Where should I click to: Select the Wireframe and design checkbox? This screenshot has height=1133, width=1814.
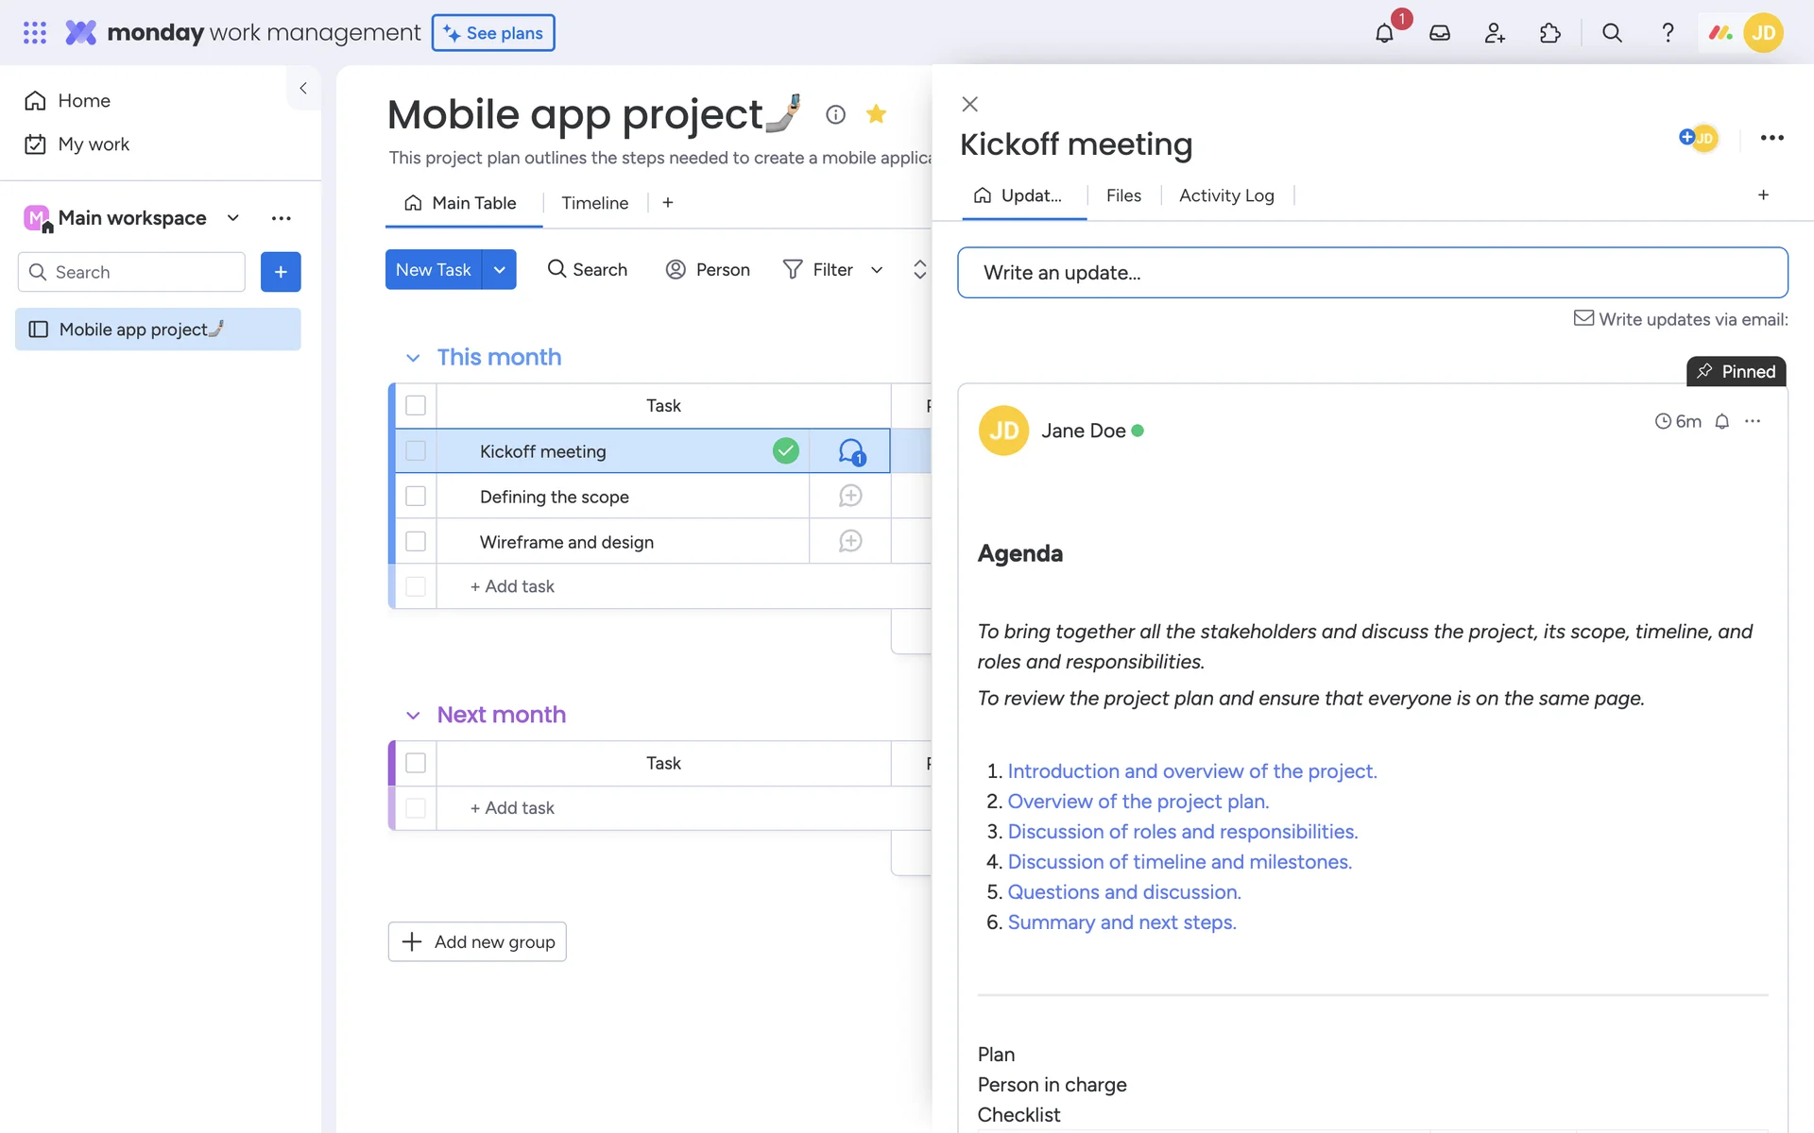click(x=416, y=542)
